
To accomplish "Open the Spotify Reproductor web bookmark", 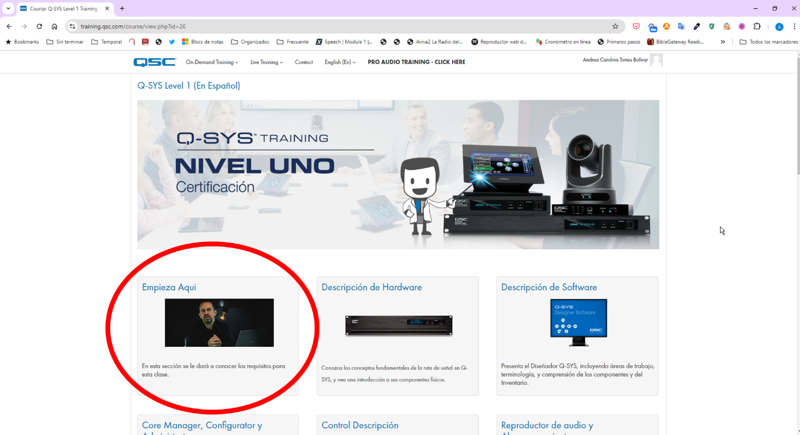I will pyautogui.click(x=499, y=42).
